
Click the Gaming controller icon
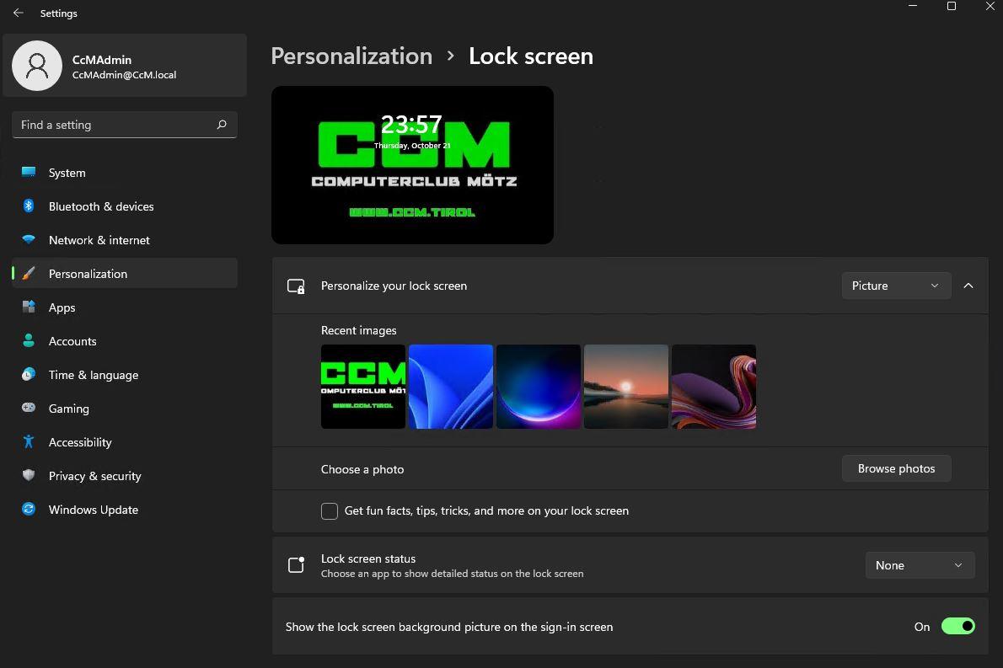click(28, 408)
